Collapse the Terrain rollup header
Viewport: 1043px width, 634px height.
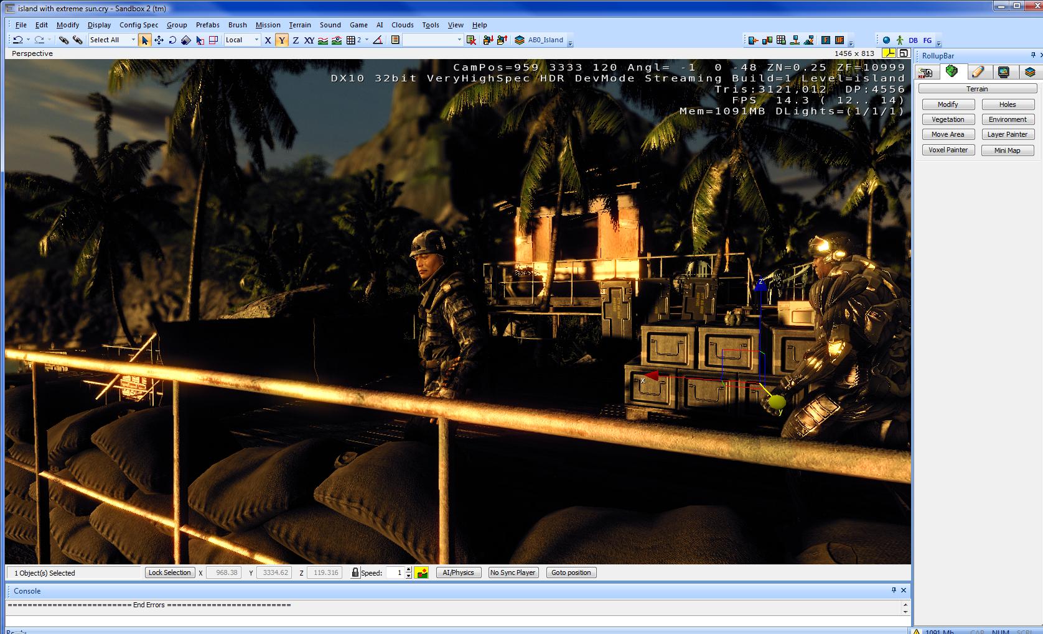point(977,89)
